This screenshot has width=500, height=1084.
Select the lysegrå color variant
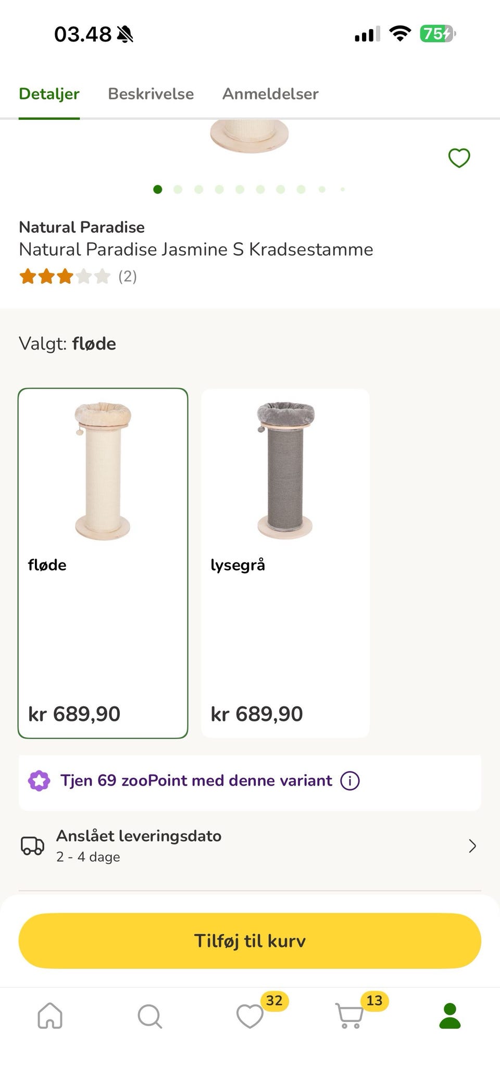[285, 563]
